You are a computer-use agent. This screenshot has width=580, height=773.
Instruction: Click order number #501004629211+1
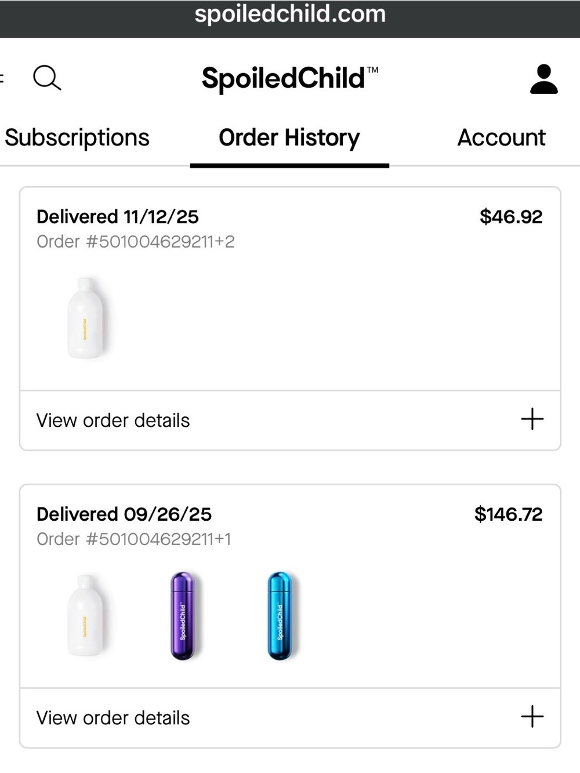(x=134, y=539)
